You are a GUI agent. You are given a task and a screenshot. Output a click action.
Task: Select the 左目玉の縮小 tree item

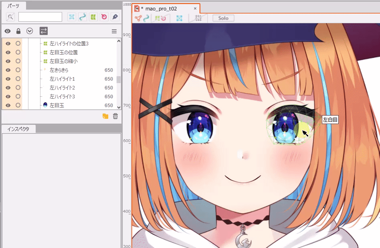[x=64, y=61]
